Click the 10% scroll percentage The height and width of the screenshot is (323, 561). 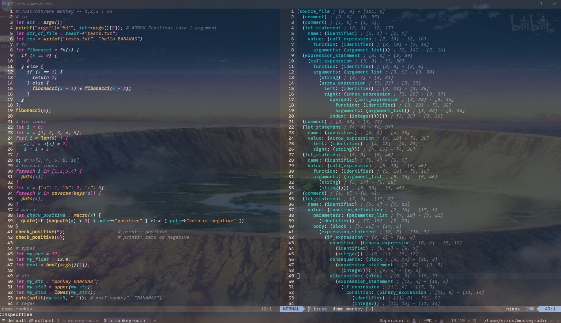click(529, 309)
